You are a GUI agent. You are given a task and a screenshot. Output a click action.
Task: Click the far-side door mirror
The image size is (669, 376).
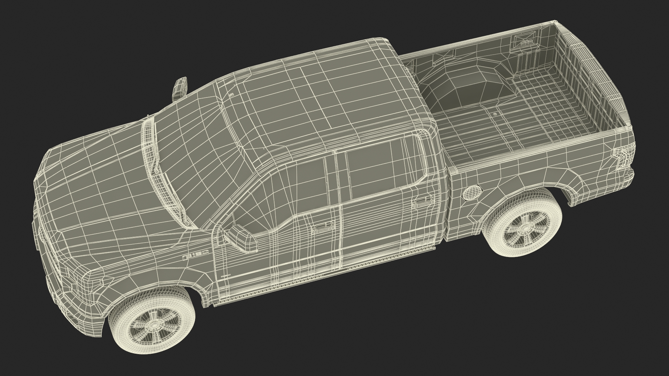tap(180, 89)
